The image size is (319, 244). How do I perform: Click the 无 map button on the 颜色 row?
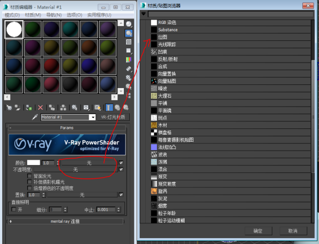click(89, 163)
